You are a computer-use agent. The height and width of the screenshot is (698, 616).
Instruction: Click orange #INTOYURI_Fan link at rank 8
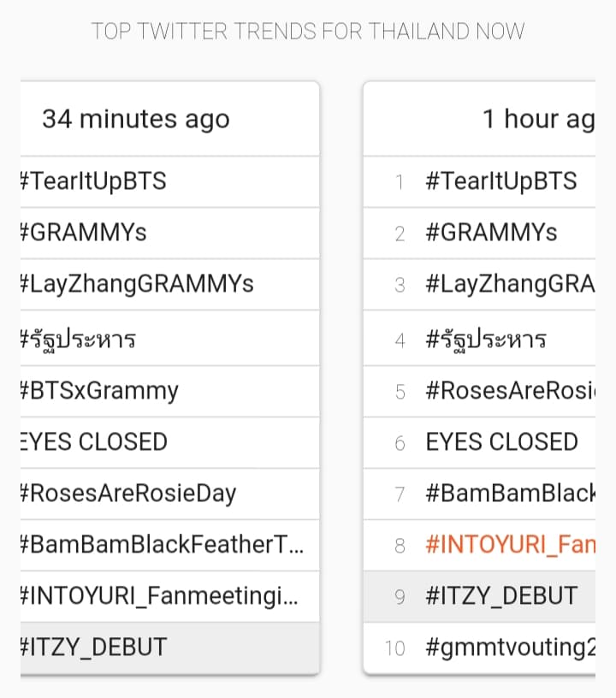[x=510, y=544]
